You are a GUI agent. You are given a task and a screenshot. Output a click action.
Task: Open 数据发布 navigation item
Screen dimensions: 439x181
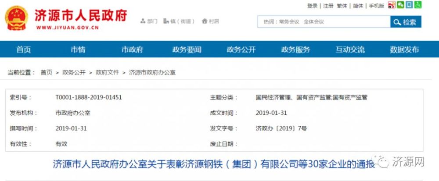pyautogui.click(x=404, y=50)
